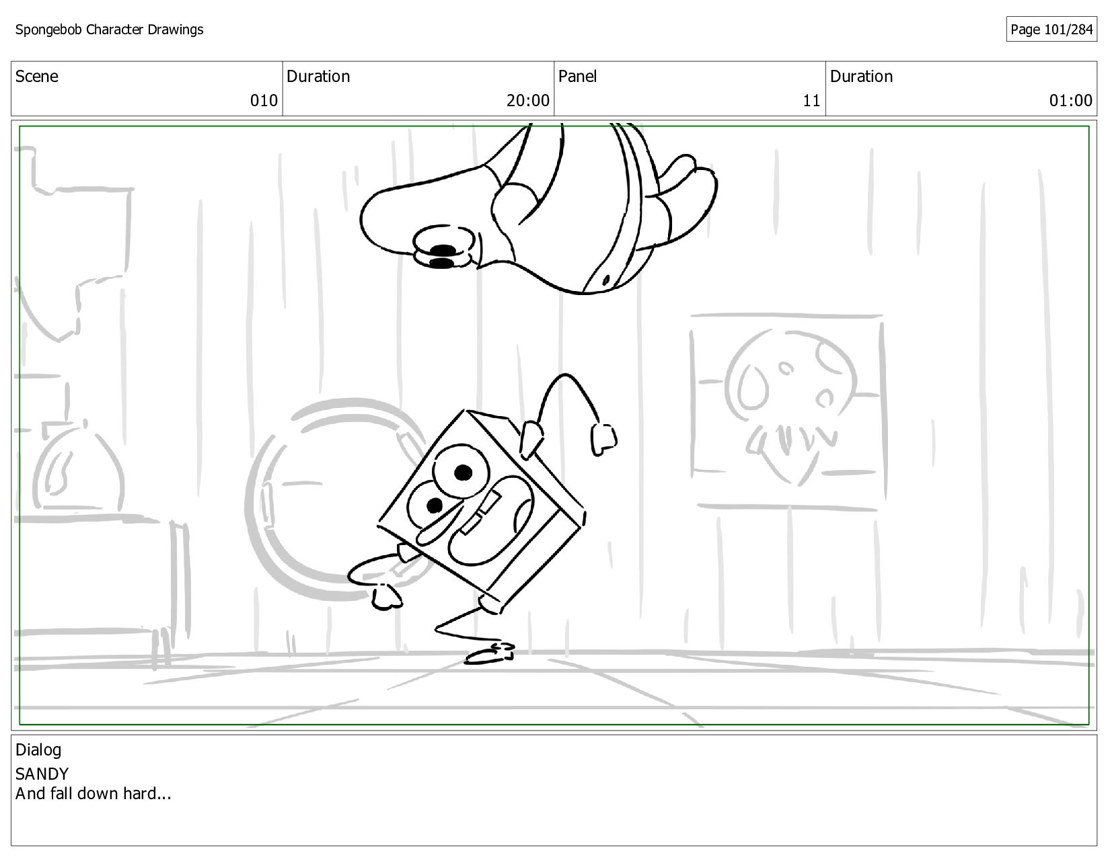Click the dialog line 'And fall down hard...'
The width and height of the screenshot is (1110, 857).
(94, 794)
